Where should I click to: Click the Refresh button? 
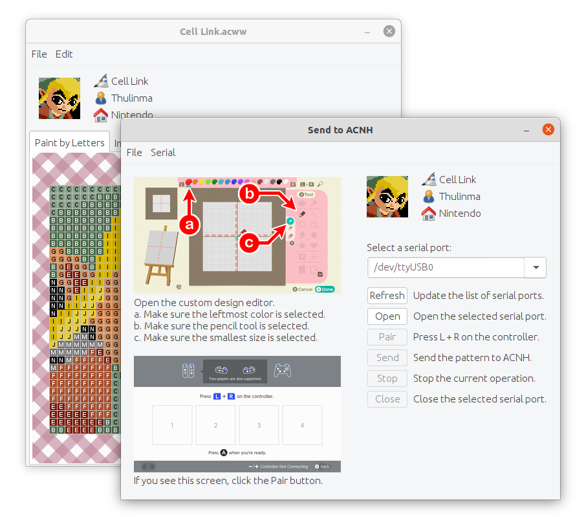pos(387,296)
